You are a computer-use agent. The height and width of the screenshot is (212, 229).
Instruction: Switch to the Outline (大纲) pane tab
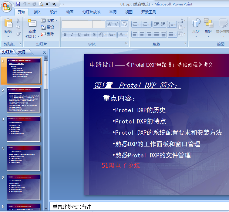[x=22, y=52]
